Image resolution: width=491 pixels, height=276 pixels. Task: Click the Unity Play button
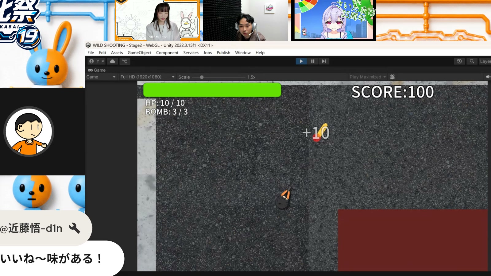coord(301,61)
